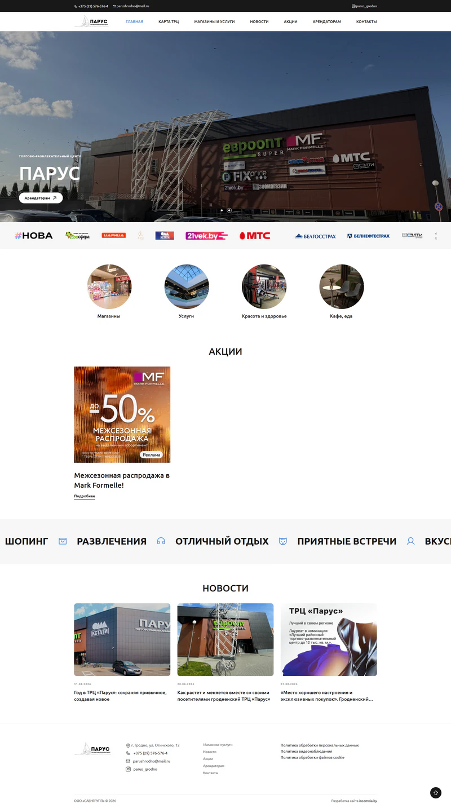Click the Арендаторам button on hero banner
451x808 pixels.
[41, 198]
